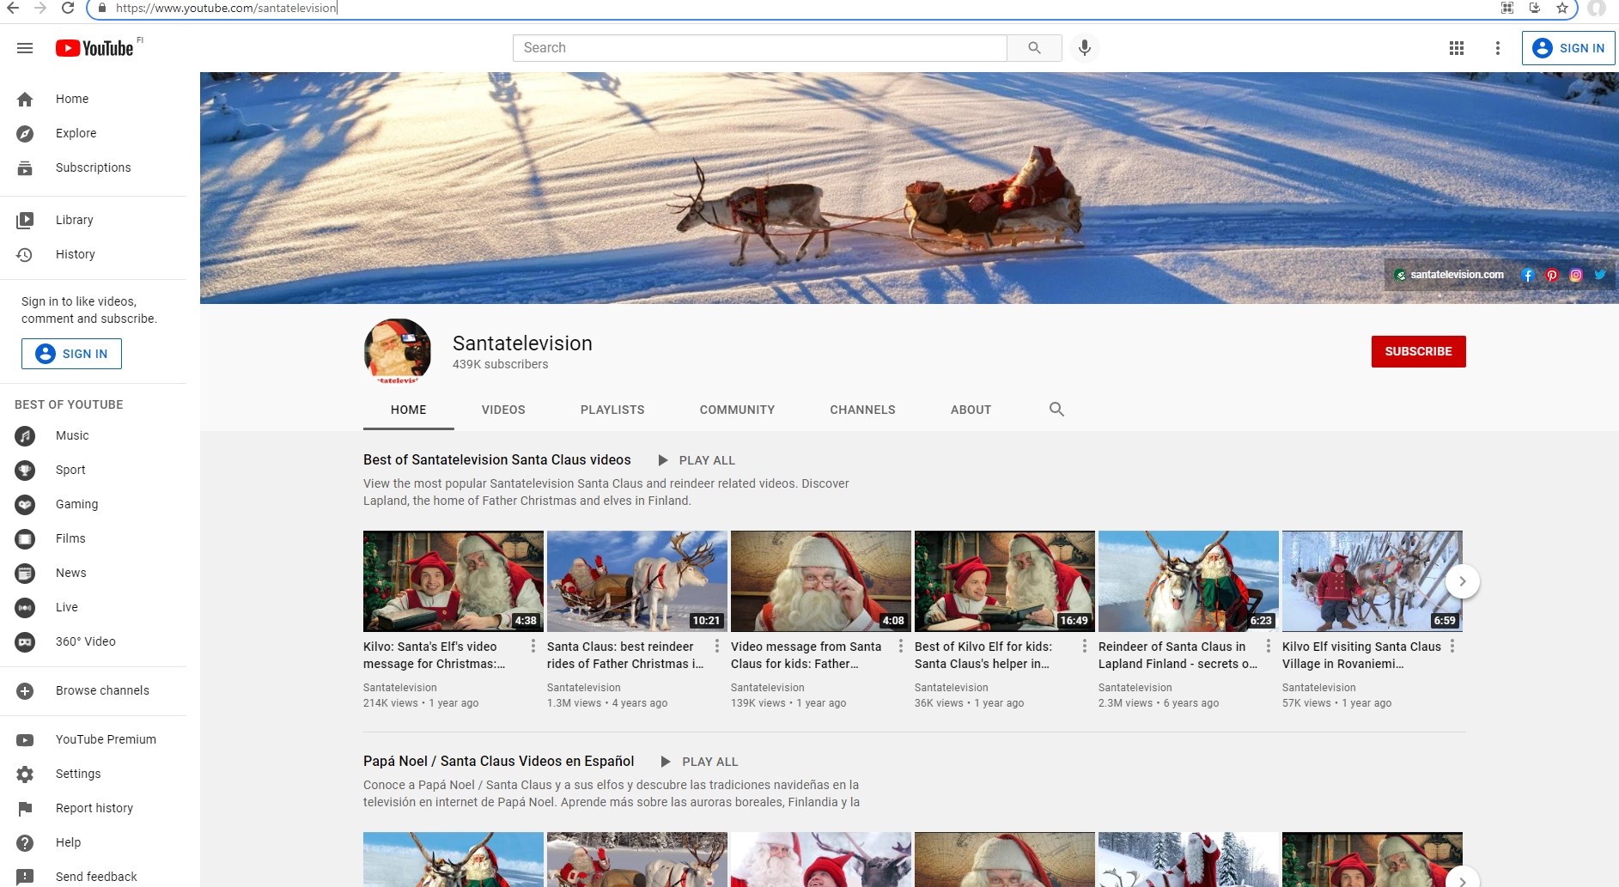Open the hamburger guide menu
Image resolution: width=1619 pixels, height=887 pixels.
pyautogui.click(x=25, y=48)
